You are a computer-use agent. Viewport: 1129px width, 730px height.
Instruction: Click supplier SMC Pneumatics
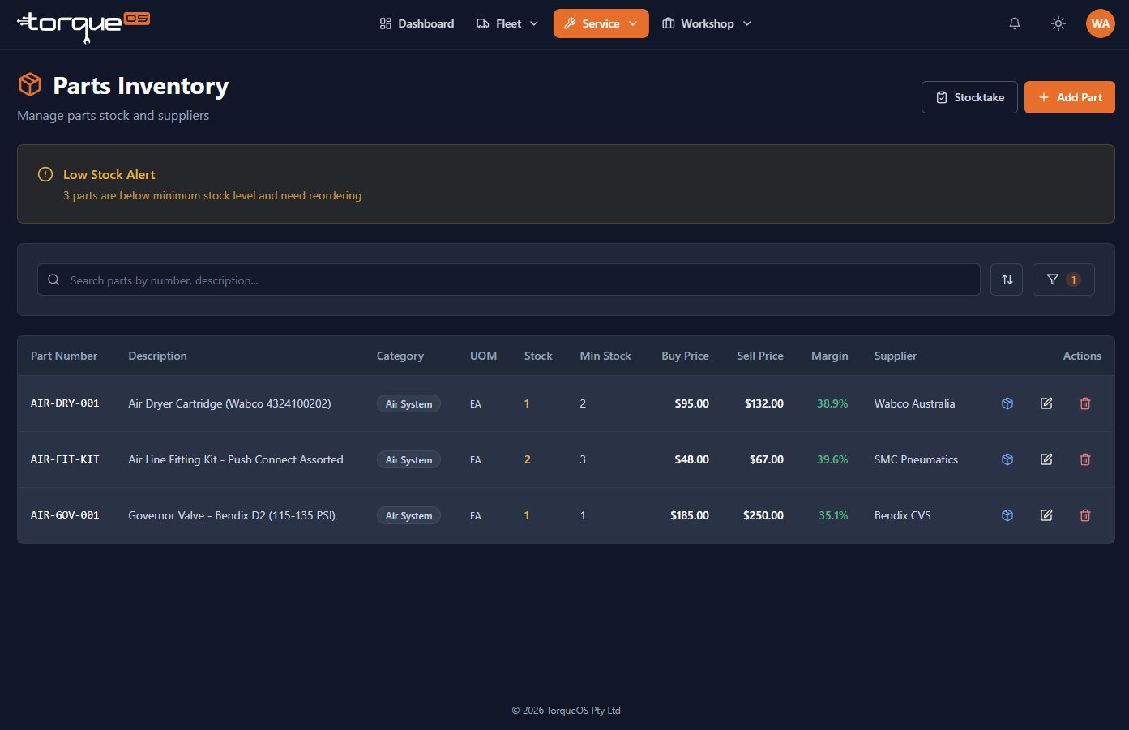coord(916,459)
